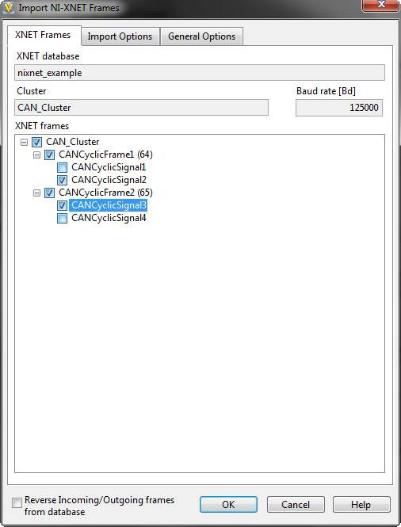The image size is (401, 527).
Task: Select CANCyclicSignal2 in the tree
Action: pyautogui.click(x=109, y=180)
